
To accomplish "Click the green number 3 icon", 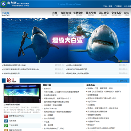I will (x=6, y=126).
